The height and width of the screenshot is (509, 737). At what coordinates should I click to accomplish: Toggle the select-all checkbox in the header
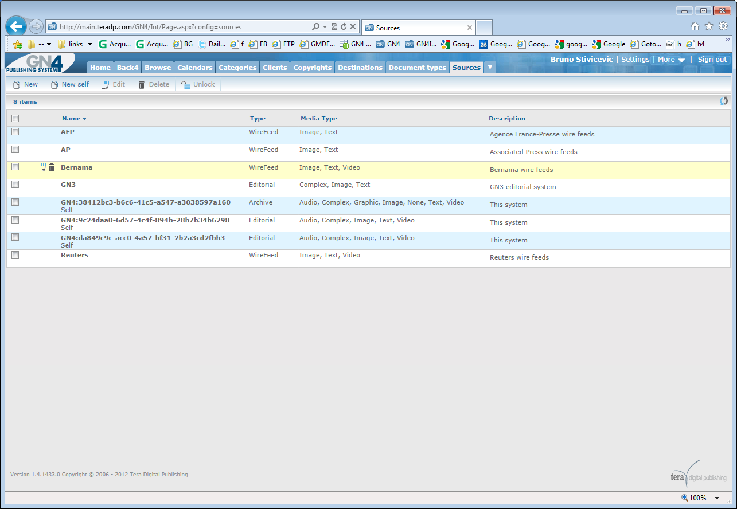(15, 119)
